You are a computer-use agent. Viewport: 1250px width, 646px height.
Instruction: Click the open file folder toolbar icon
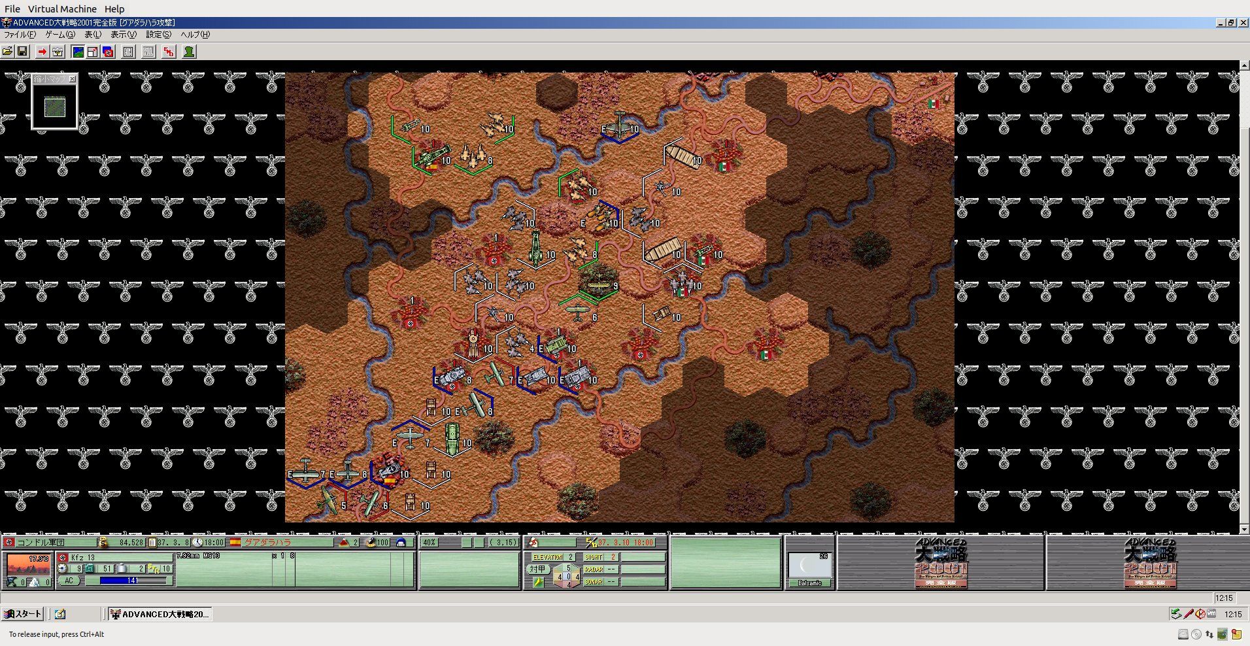click(x=8, y=52)
